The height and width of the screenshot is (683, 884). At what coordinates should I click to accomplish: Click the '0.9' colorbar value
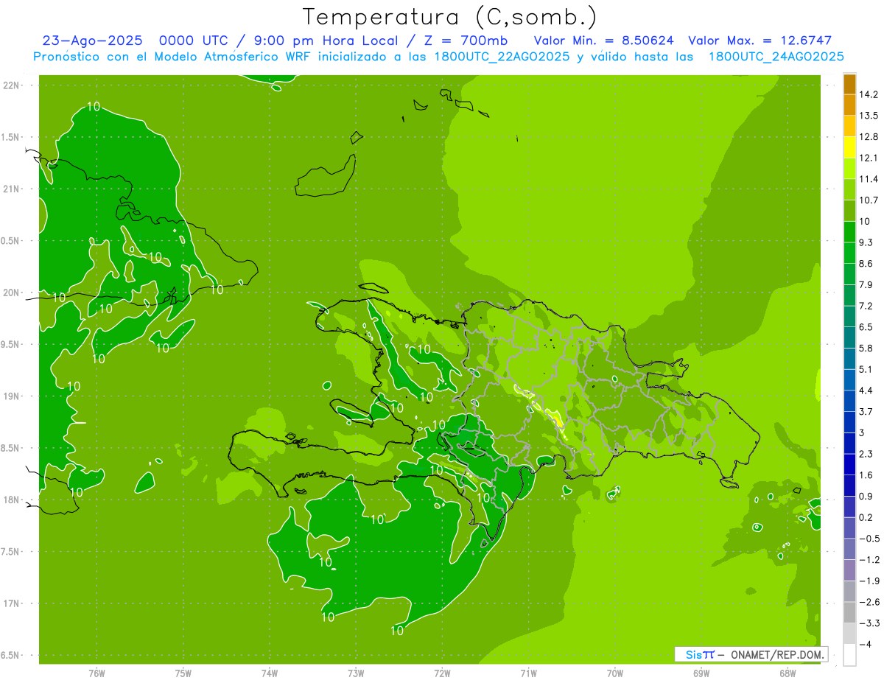click(x=866, y=496)
